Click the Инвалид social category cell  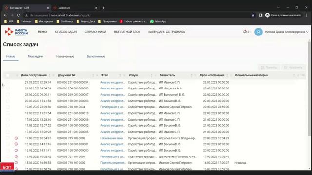[x=240, y=163]
